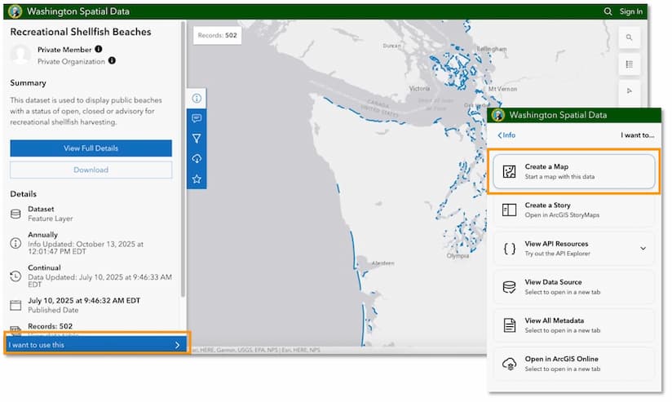Click the Create a Map icon

coord(509,171)
